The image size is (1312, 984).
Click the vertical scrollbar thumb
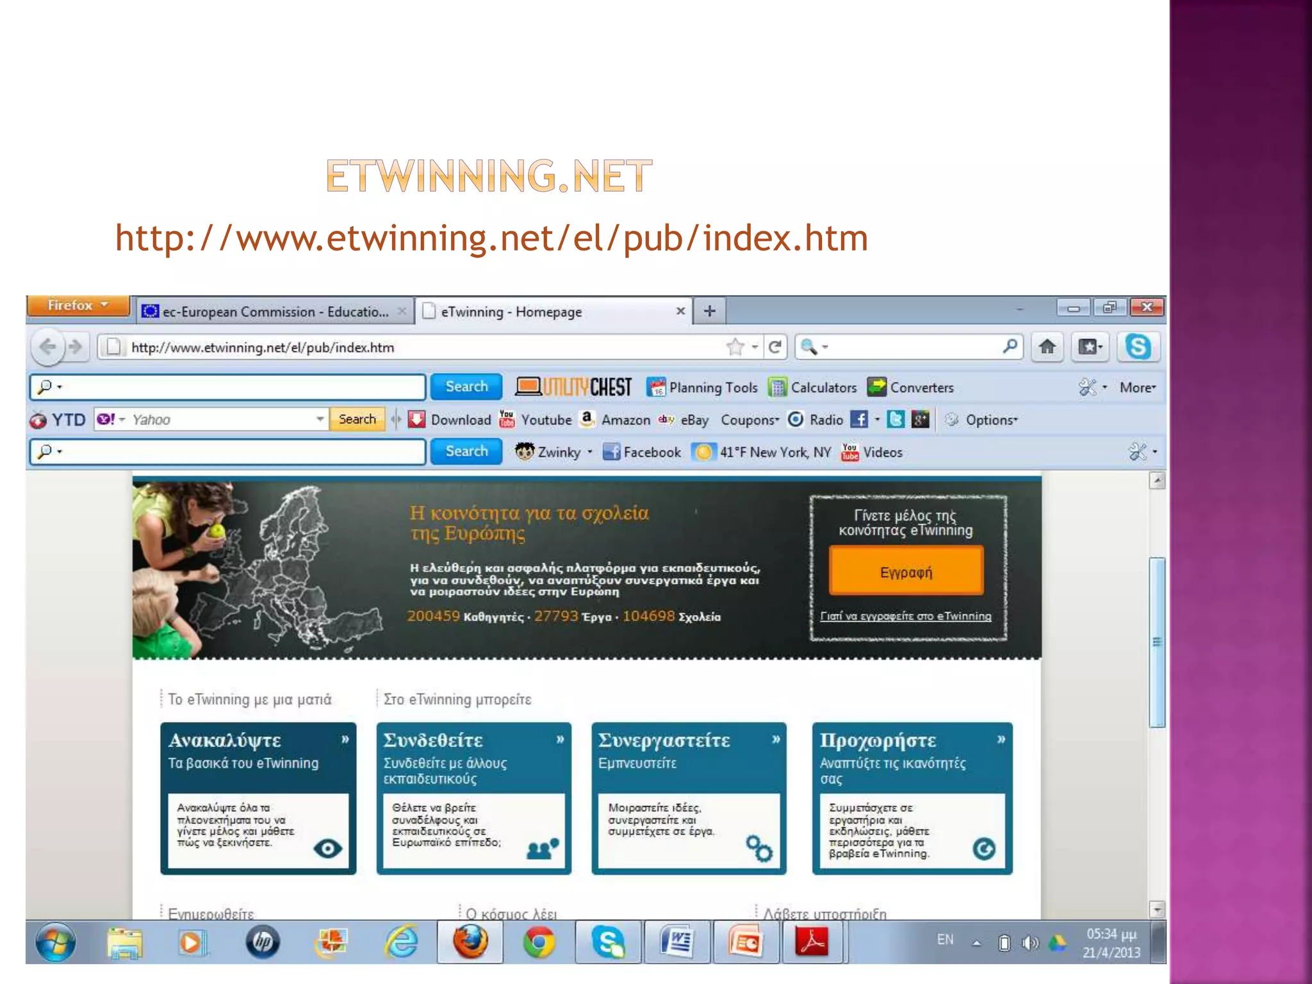[1157, 642]
